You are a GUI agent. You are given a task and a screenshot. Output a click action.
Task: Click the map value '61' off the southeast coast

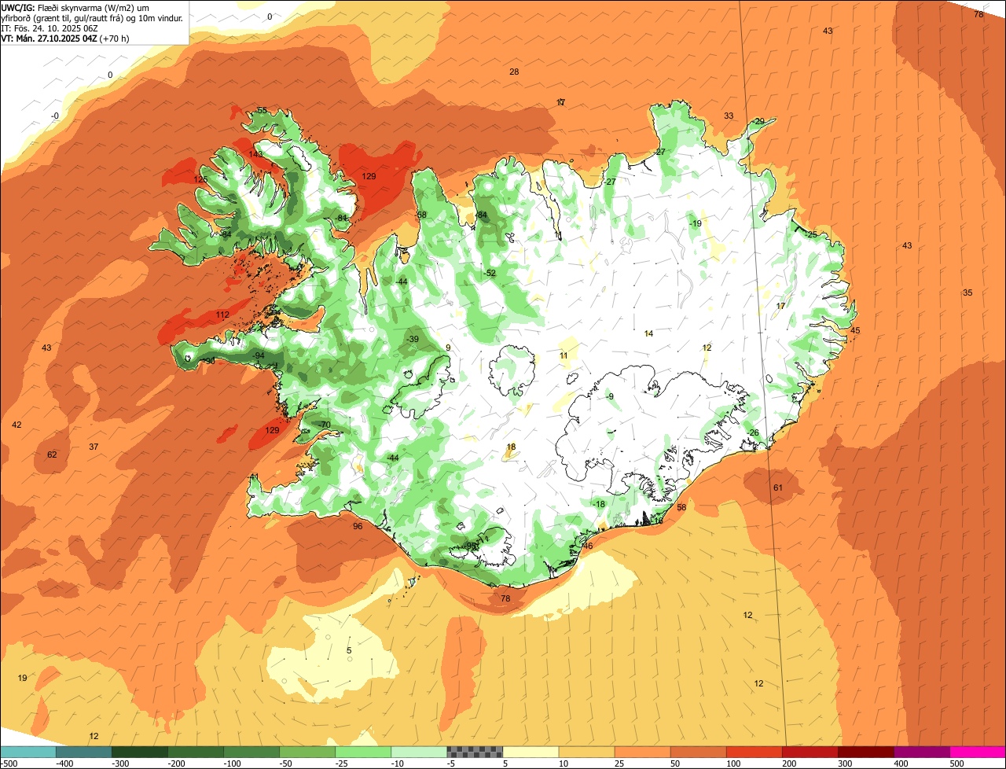pos(778,488)
